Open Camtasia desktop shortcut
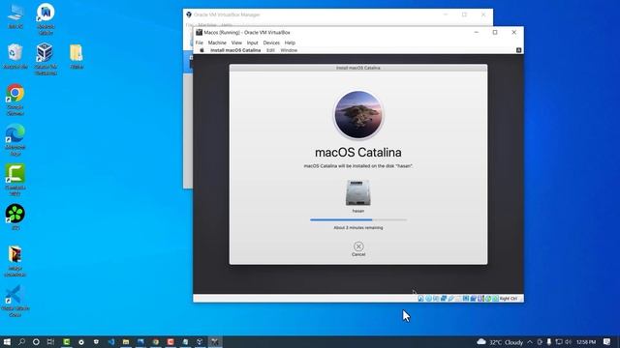 click(x=15, y=180)
